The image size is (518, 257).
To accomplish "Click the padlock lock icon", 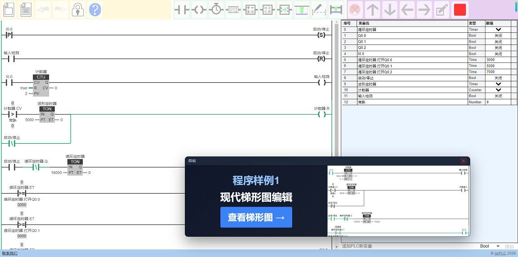I will (78, 9).
